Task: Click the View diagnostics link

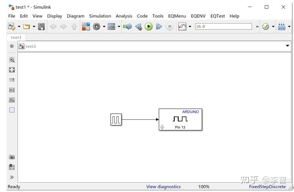Action: 163,187
